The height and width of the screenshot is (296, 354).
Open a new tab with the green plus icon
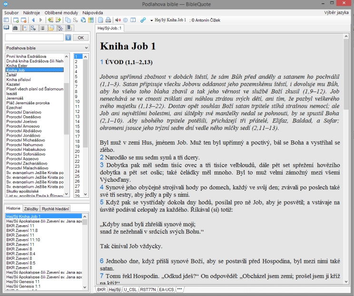click(x=16, y=20)
